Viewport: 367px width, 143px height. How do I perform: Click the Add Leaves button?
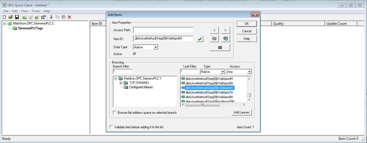(242, 112)
